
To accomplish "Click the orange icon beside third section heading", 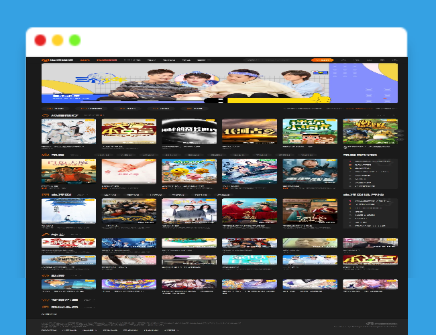I will [x=46, y=195].
